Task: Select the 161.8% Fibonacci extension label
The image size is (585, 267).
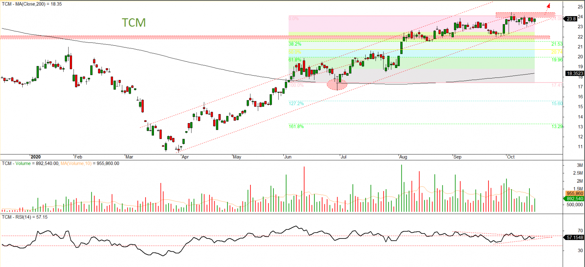Action: pyautogui.click(x=296, y=126)
